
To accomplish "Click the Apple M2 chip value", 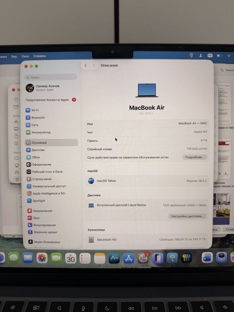I will tap(201, 132).
